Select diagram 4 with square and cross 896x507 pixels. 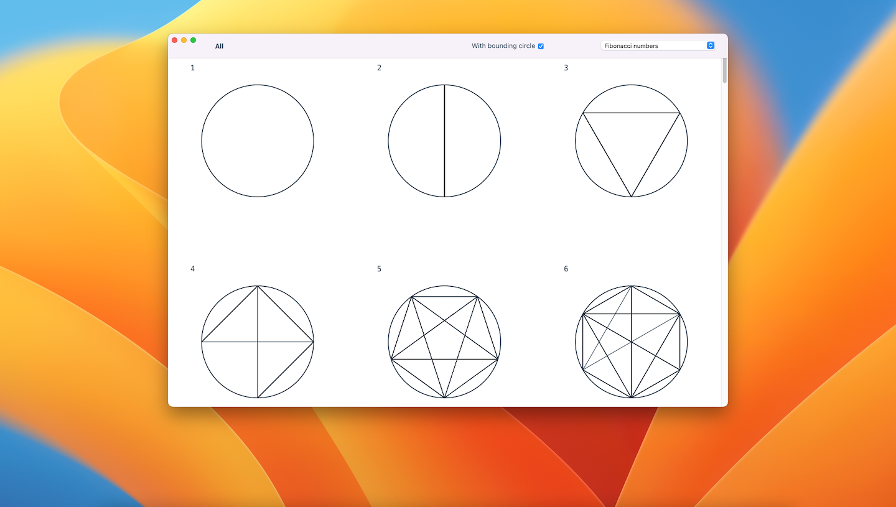(258, 342)
